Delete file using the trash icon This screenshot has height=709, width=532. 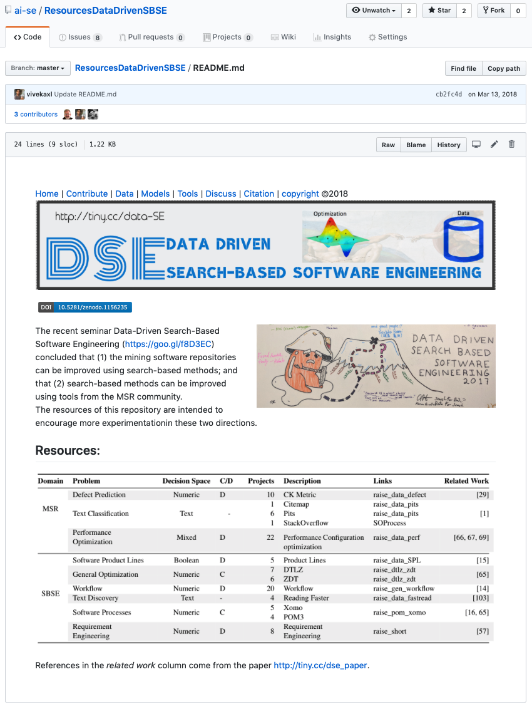coord(512,144)
